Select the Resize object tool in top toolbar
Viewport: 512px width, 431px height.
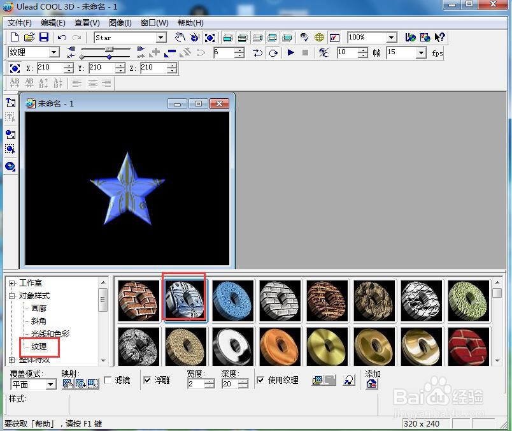pyautogui.click(x=210, y=38)
